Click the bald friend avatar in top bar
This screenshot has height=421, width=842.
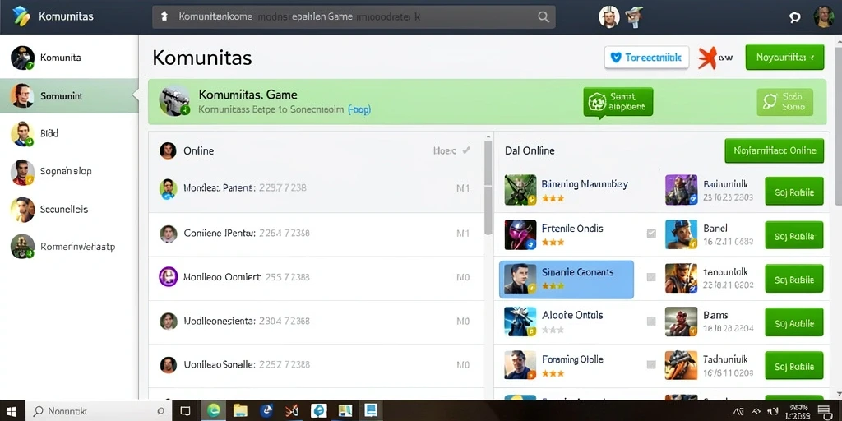[609, 16]
